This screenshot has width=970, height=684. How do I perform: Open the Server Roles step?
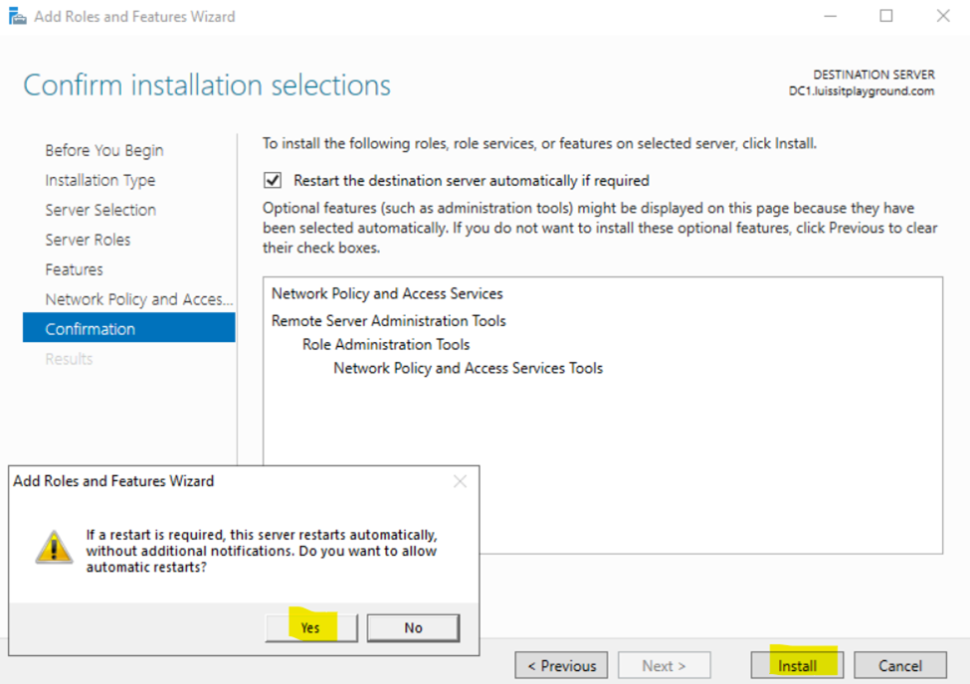pos(88,240)
